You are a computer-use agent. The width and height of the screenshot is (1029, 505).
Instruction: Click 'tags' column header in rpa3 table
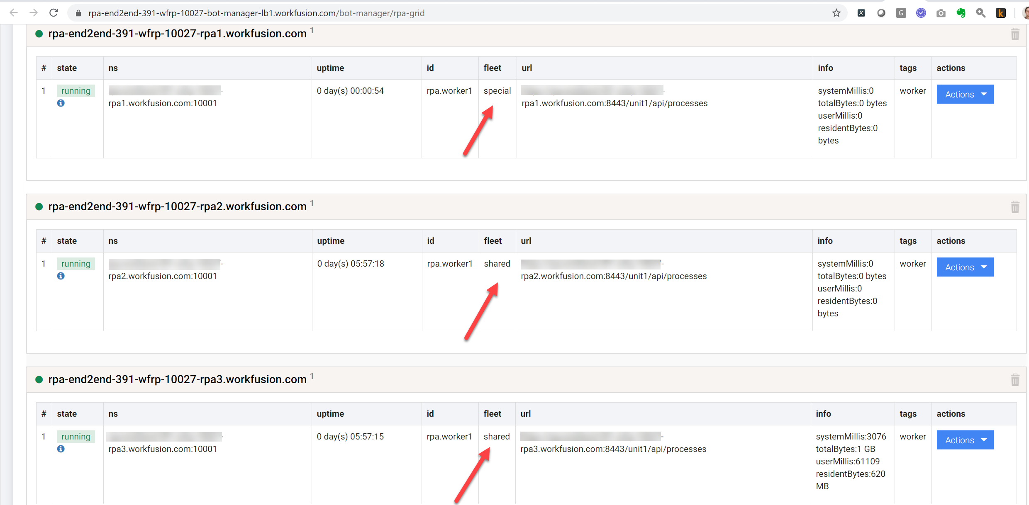pos(908,414)
